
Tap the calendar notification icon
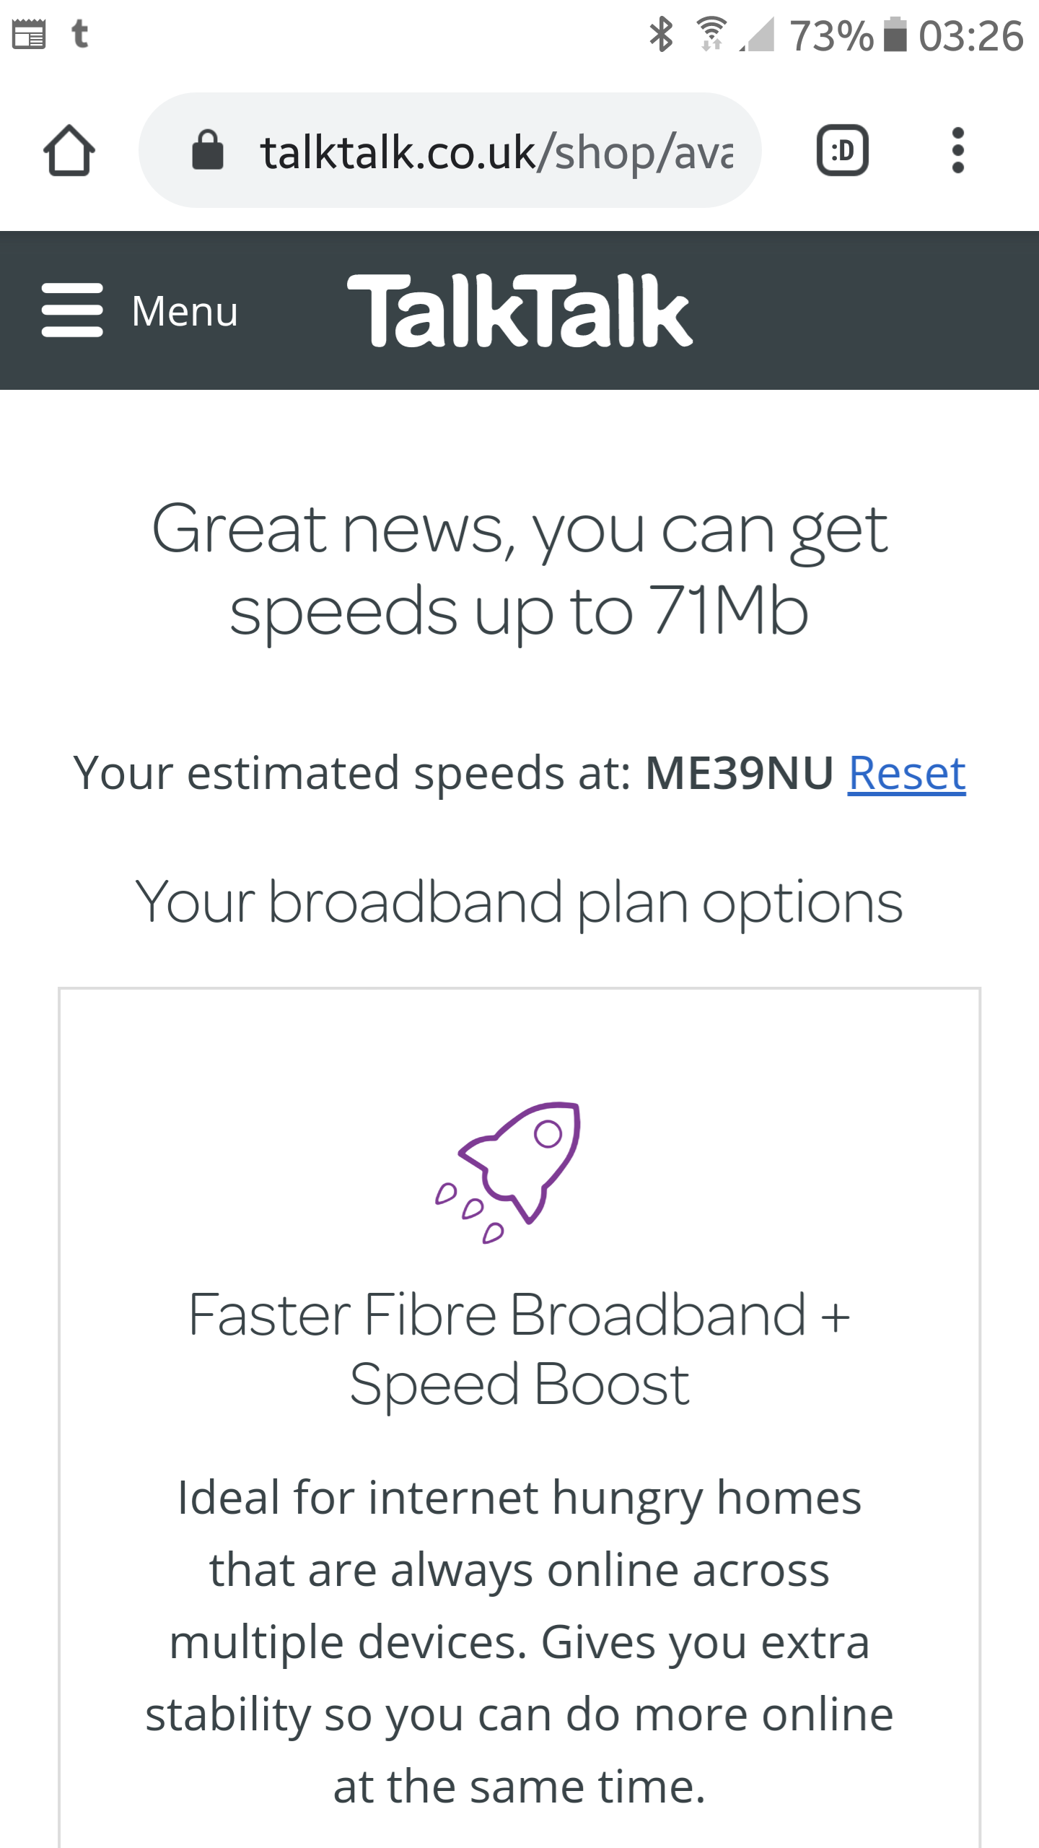click(x=29, y=35)
